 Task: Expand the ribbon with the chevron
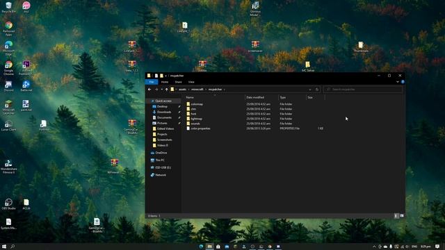click(x=398, y=82)
